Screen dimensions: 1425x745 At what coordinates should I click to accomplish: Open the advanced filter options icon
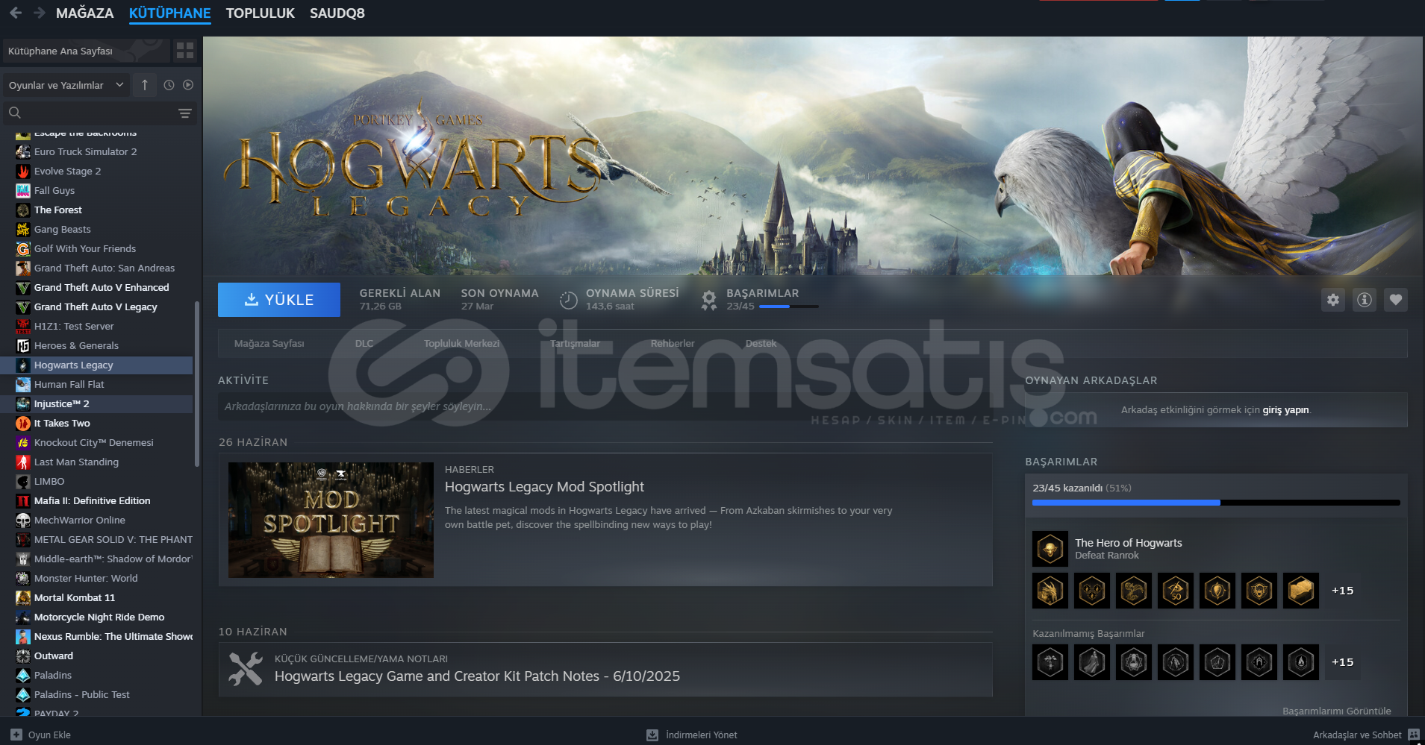pyautogui.click(x=185, y=113)
